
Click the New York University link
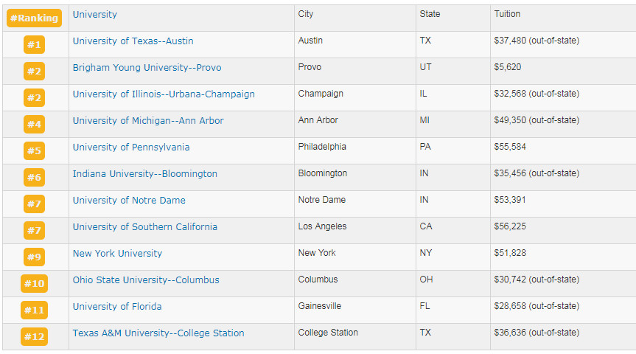pyautogui.click(x=117, y=254)
